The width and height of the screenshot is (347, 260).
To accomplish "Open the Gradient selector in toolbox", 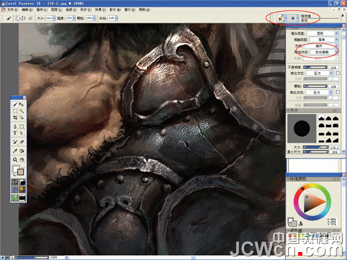I will coord(22,182).
